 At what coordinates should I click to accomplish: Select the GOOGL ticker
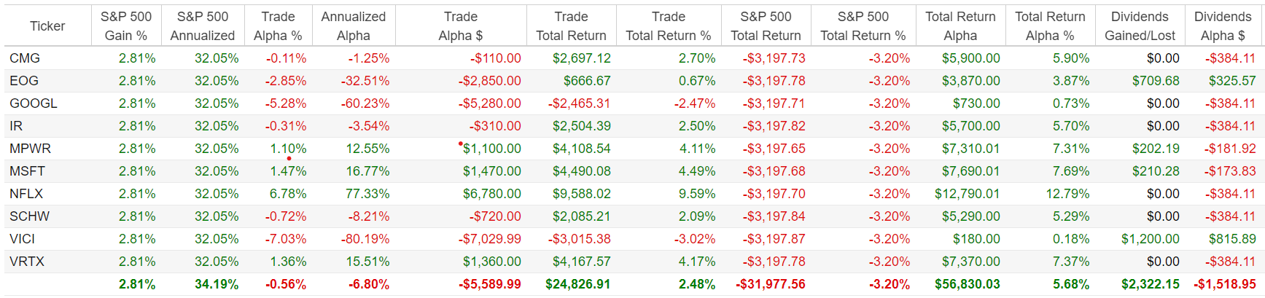[x=33, y=103]
